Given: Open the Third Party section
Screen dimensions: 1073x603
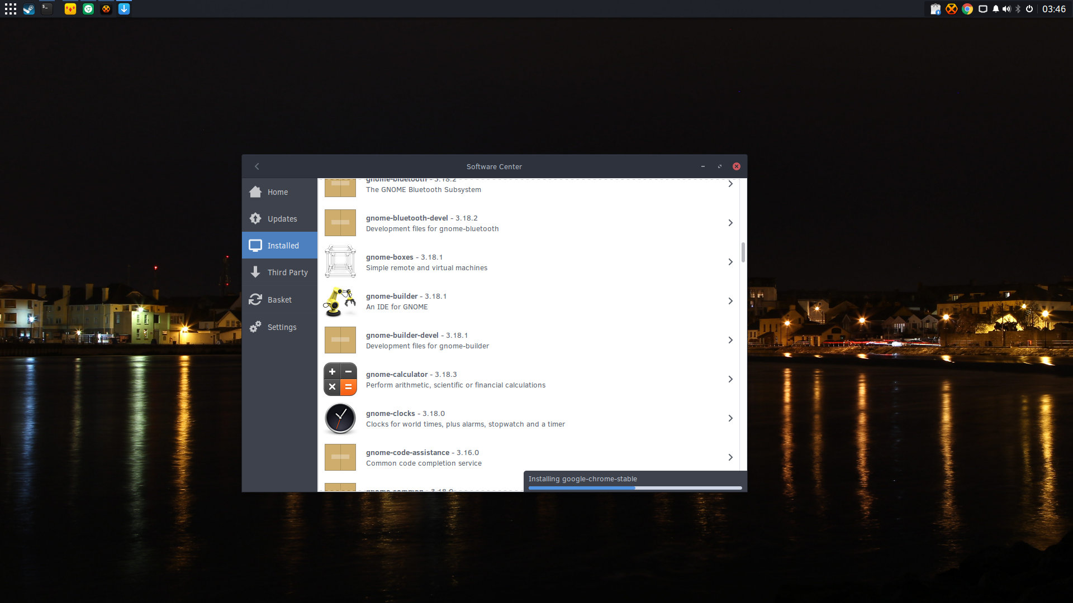Looking at the screenshot, I should [x=279, y=272].
